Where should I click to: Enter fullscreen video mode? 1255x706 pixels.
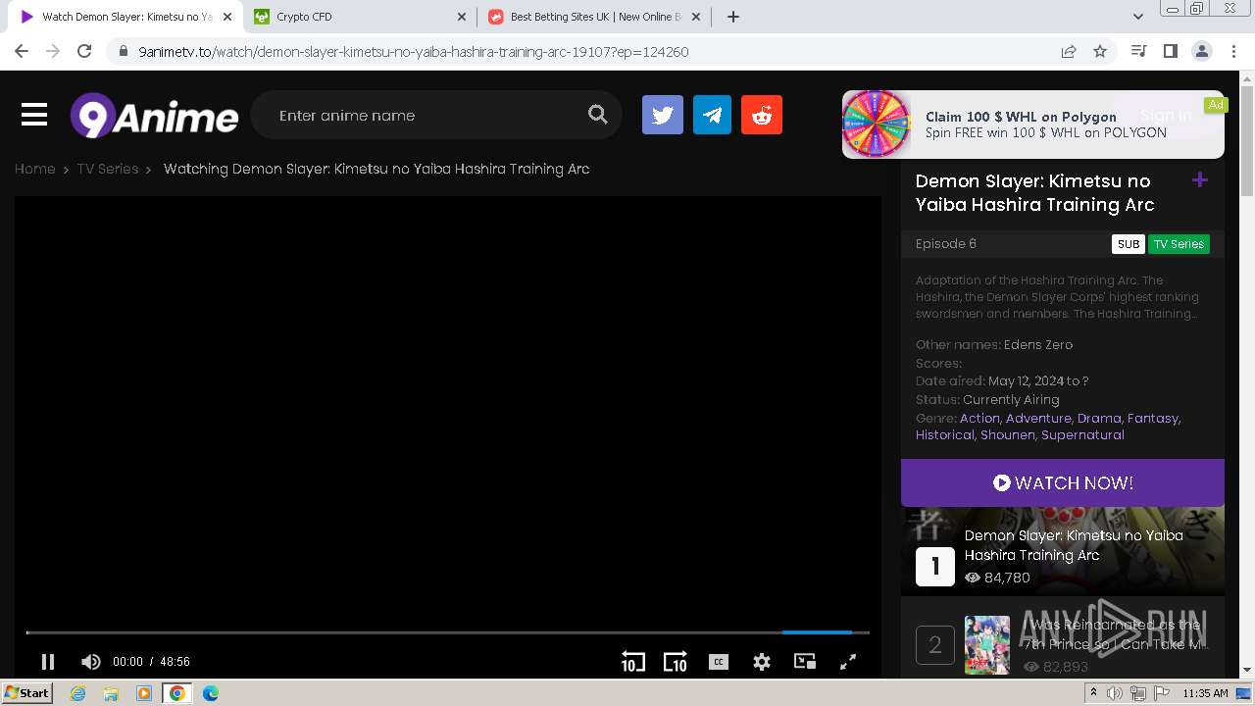pyautogui.click(x=848, y=662)
